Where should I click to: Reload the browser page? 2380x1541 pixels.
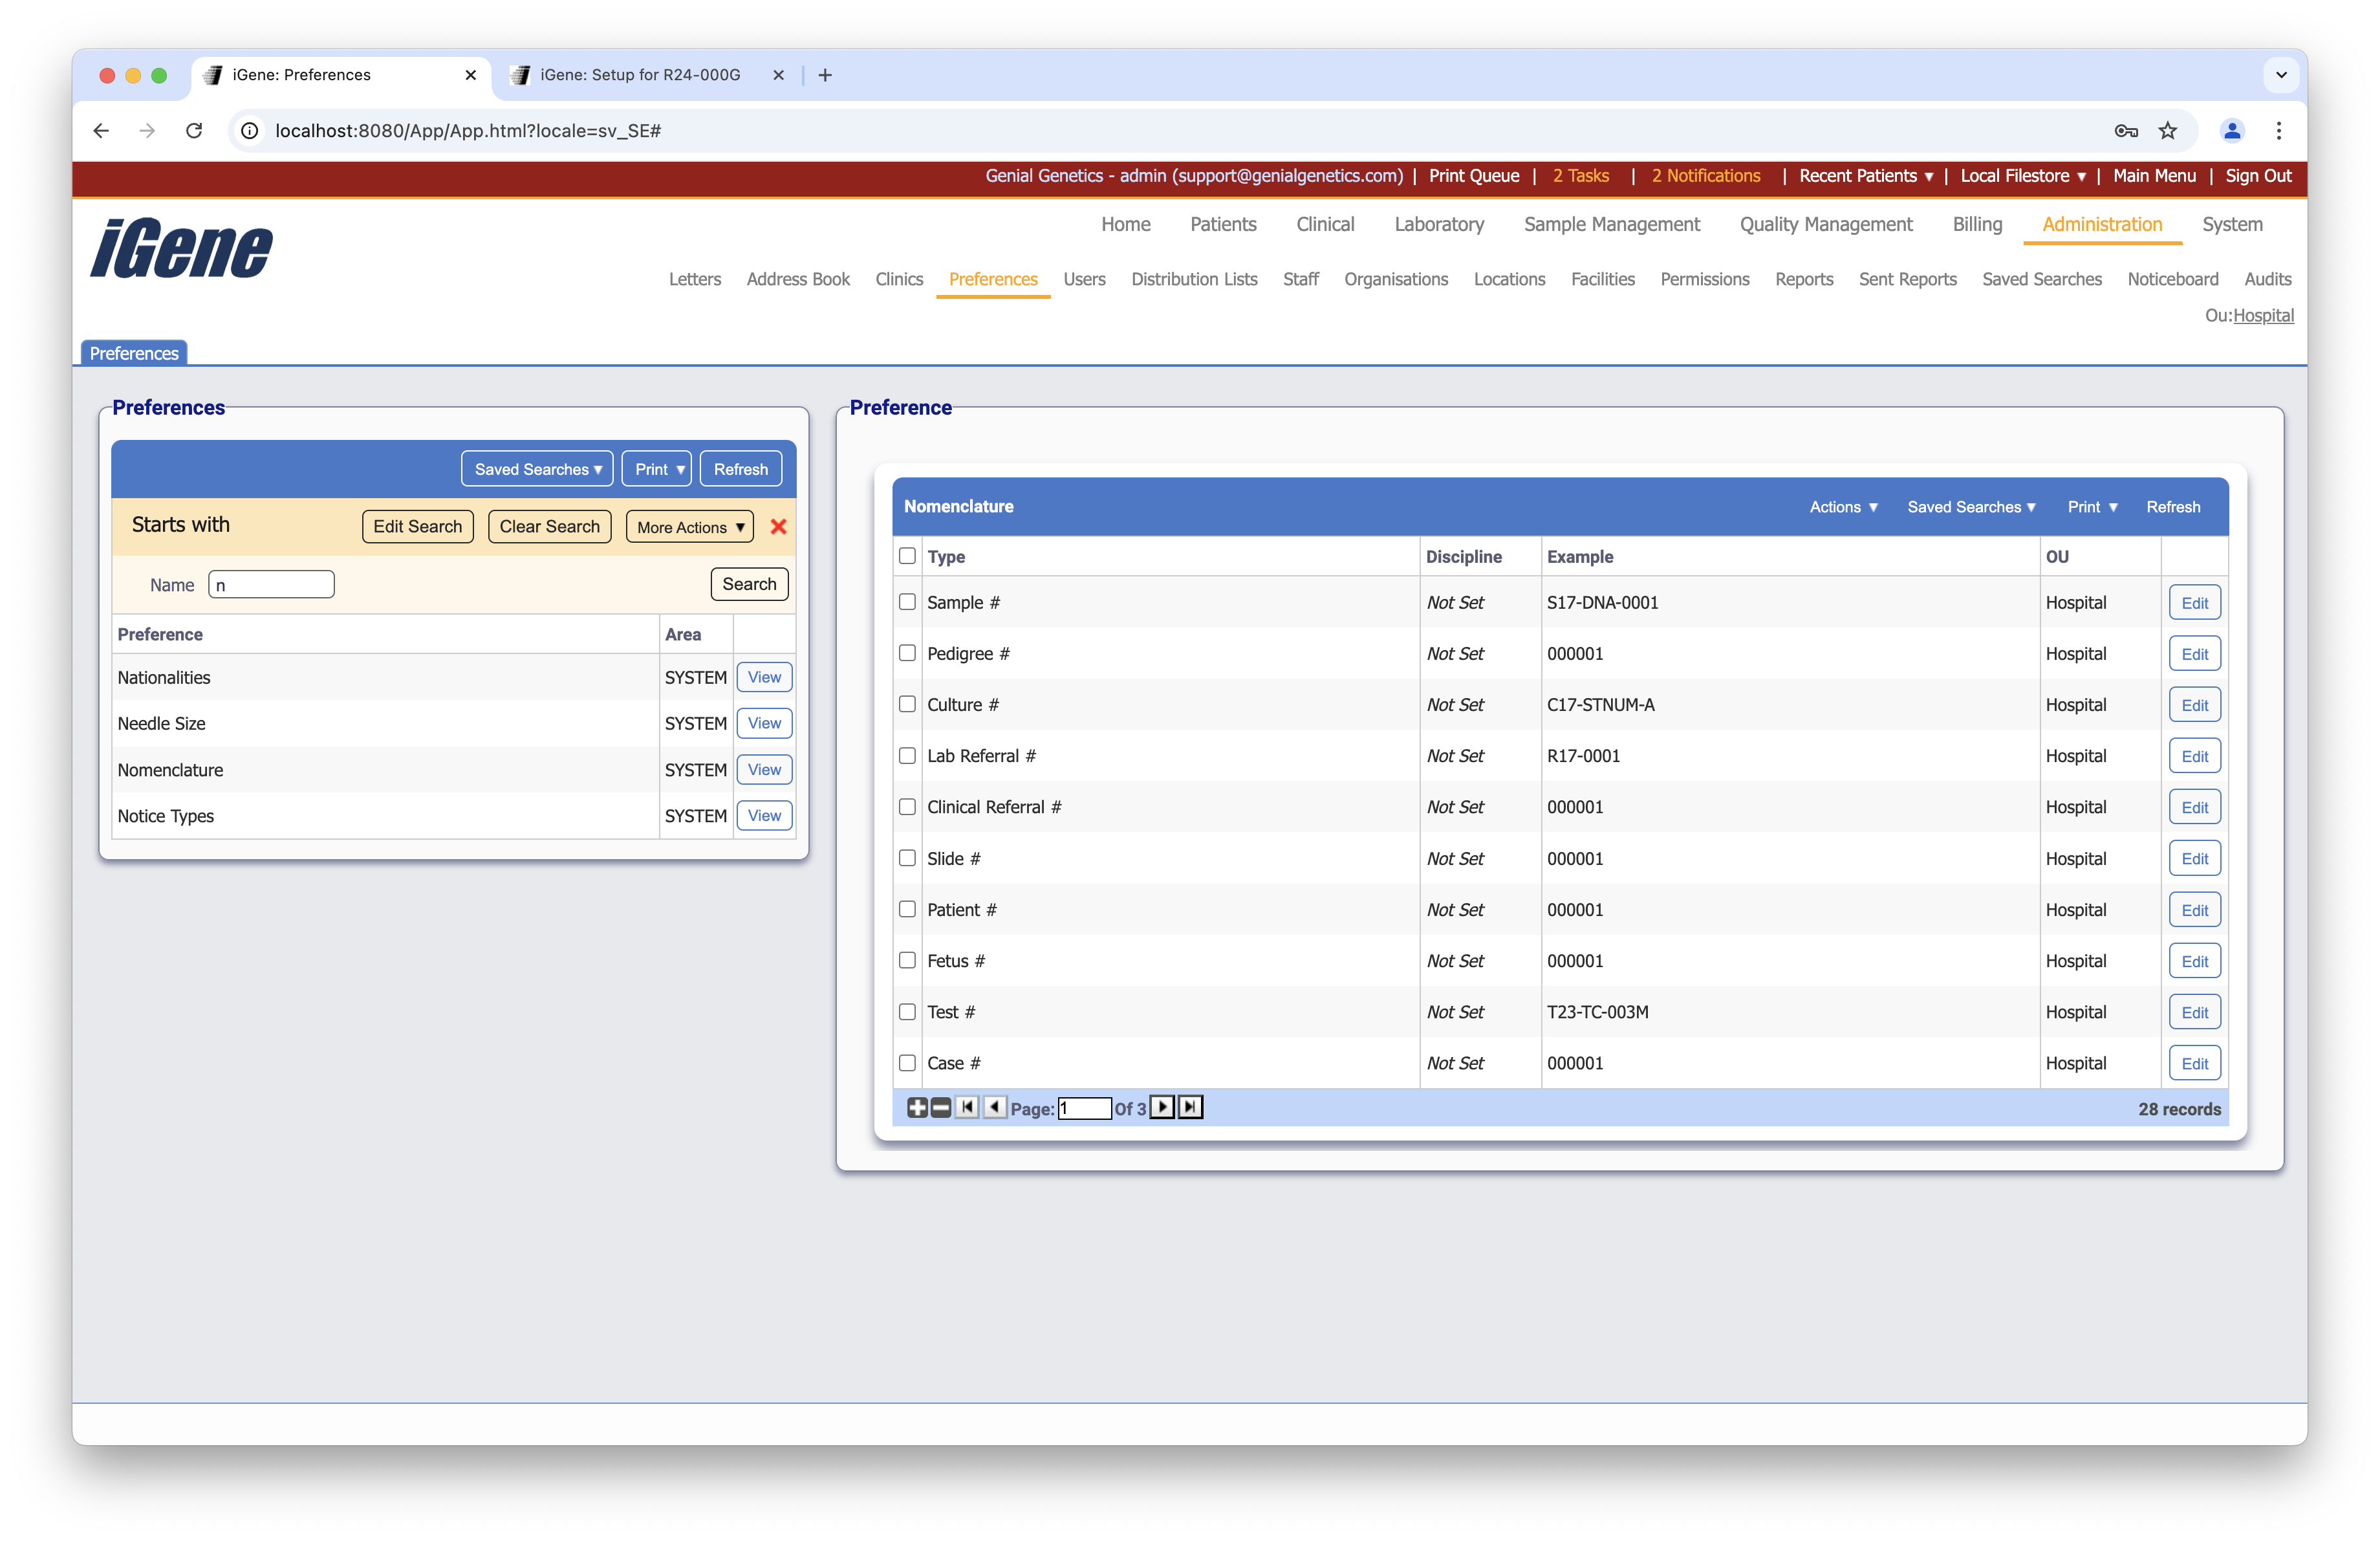click(x=194, y=130)
